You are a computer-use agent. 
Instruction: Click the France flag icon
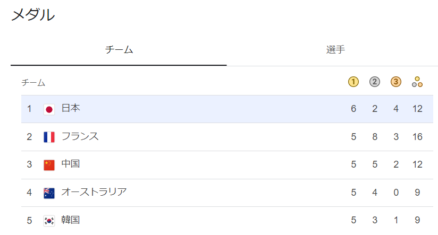(x=49, y=137)
